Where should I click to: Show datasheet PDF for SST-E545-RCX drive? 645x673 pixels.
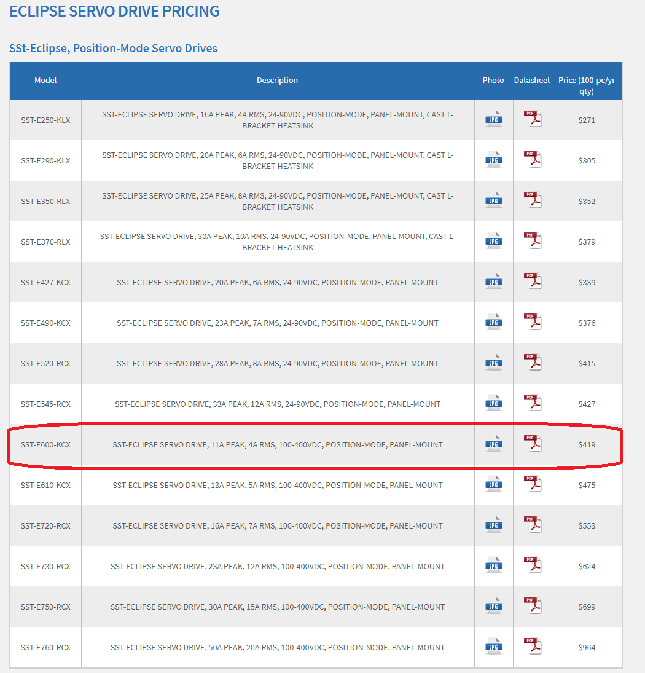coord(533,403)
